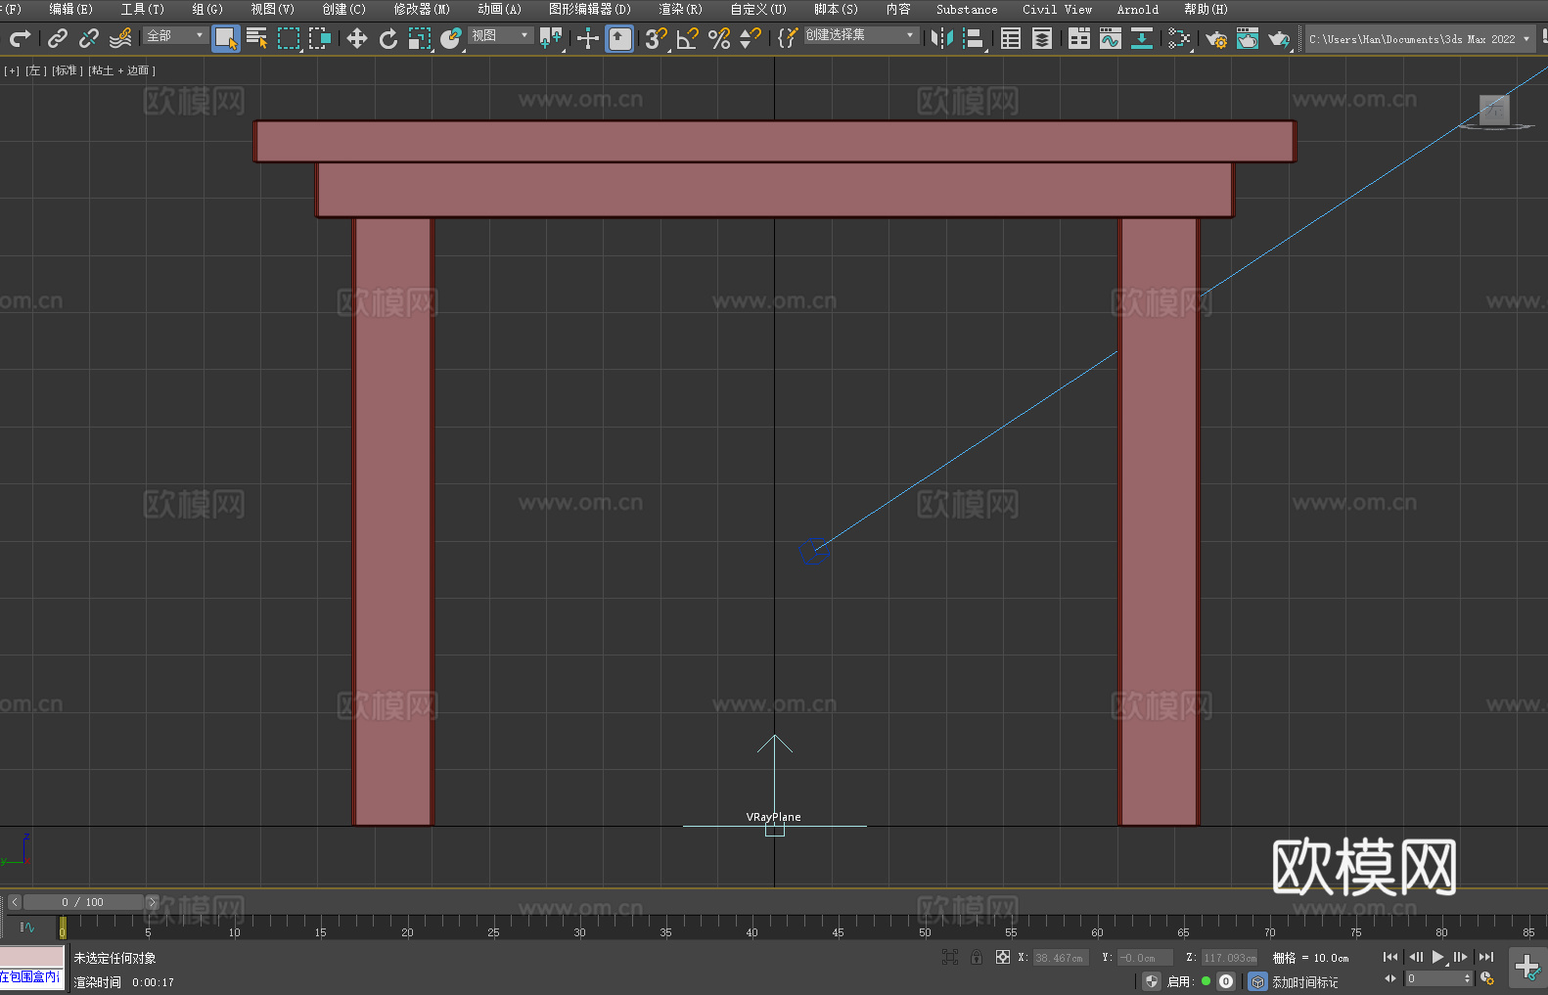Click the Mirror tool icon

942,38
